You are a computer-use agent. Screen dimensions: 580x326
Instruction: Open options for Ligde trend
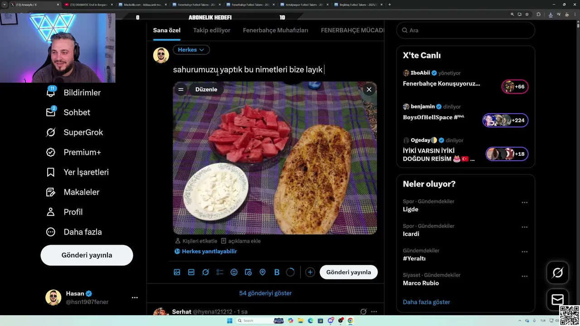click(x=524, y=202)
